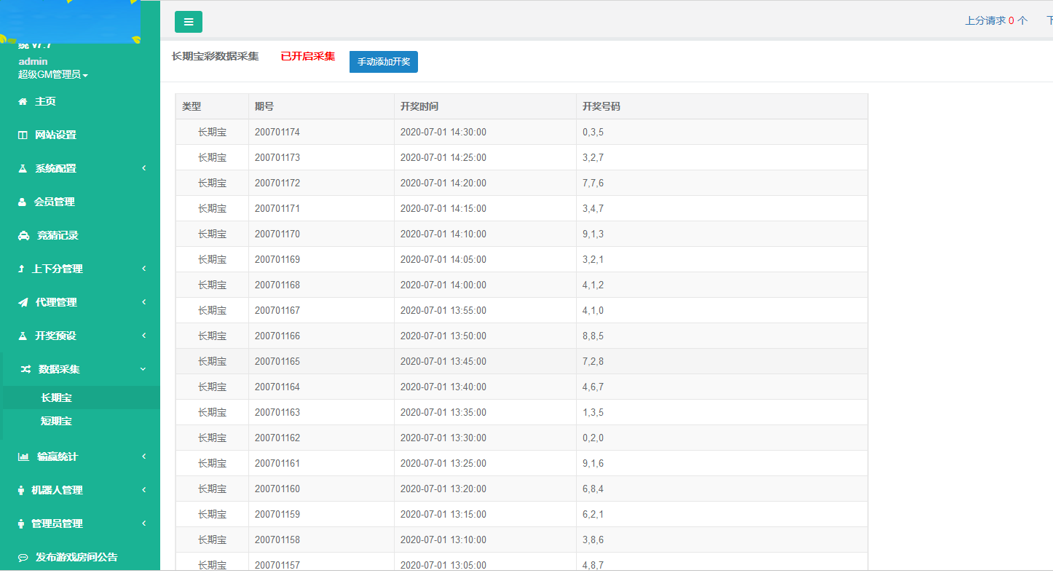Click the user icon beside 会员管理
This screenshot has width=1053, height=573.
coord(22,202)
